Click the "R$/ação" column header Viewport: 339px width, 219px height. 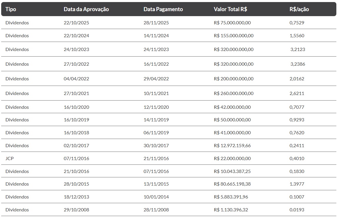point(299,9)
